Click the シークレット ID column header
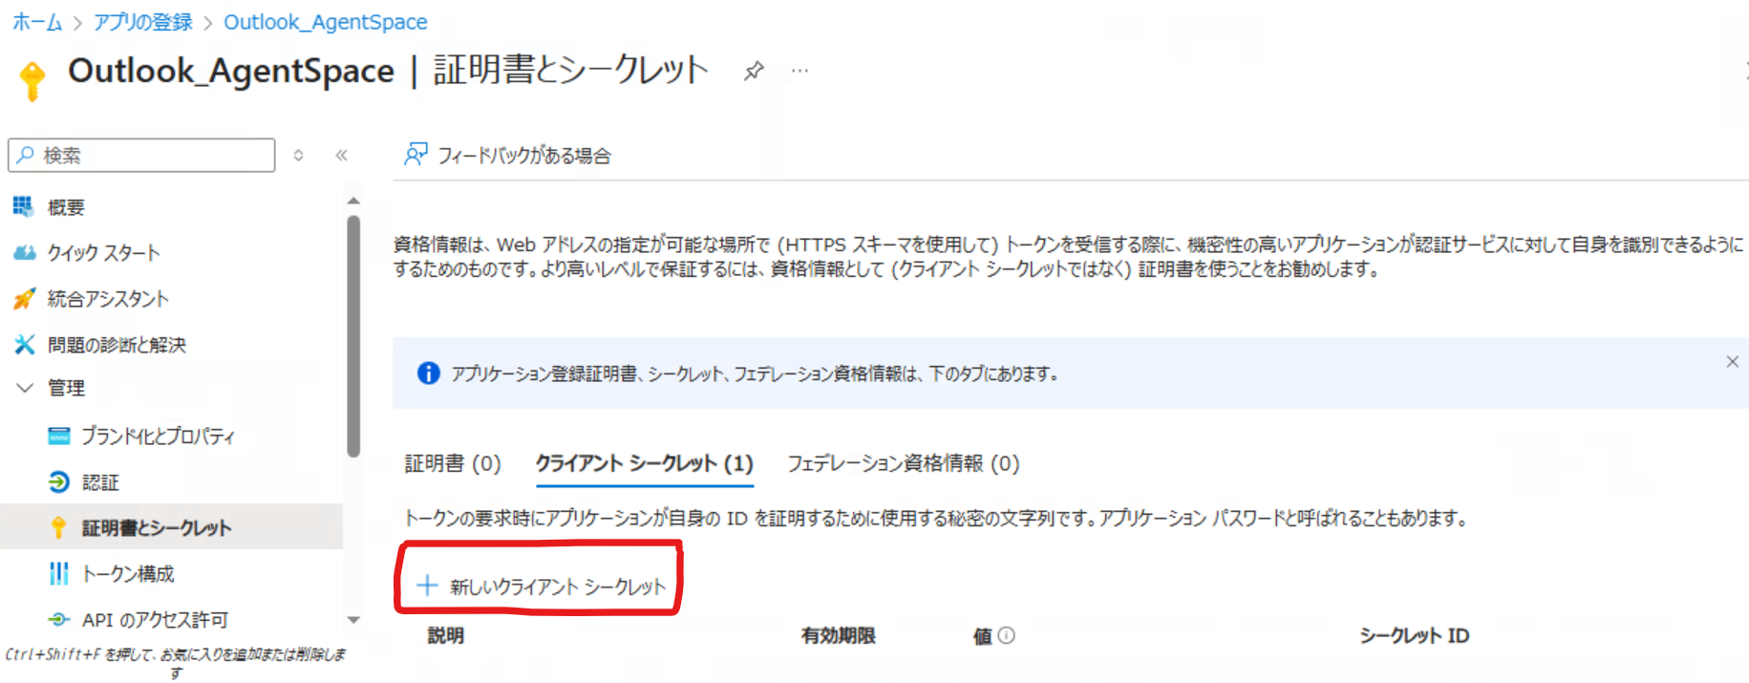 (x=1415, y=635)
